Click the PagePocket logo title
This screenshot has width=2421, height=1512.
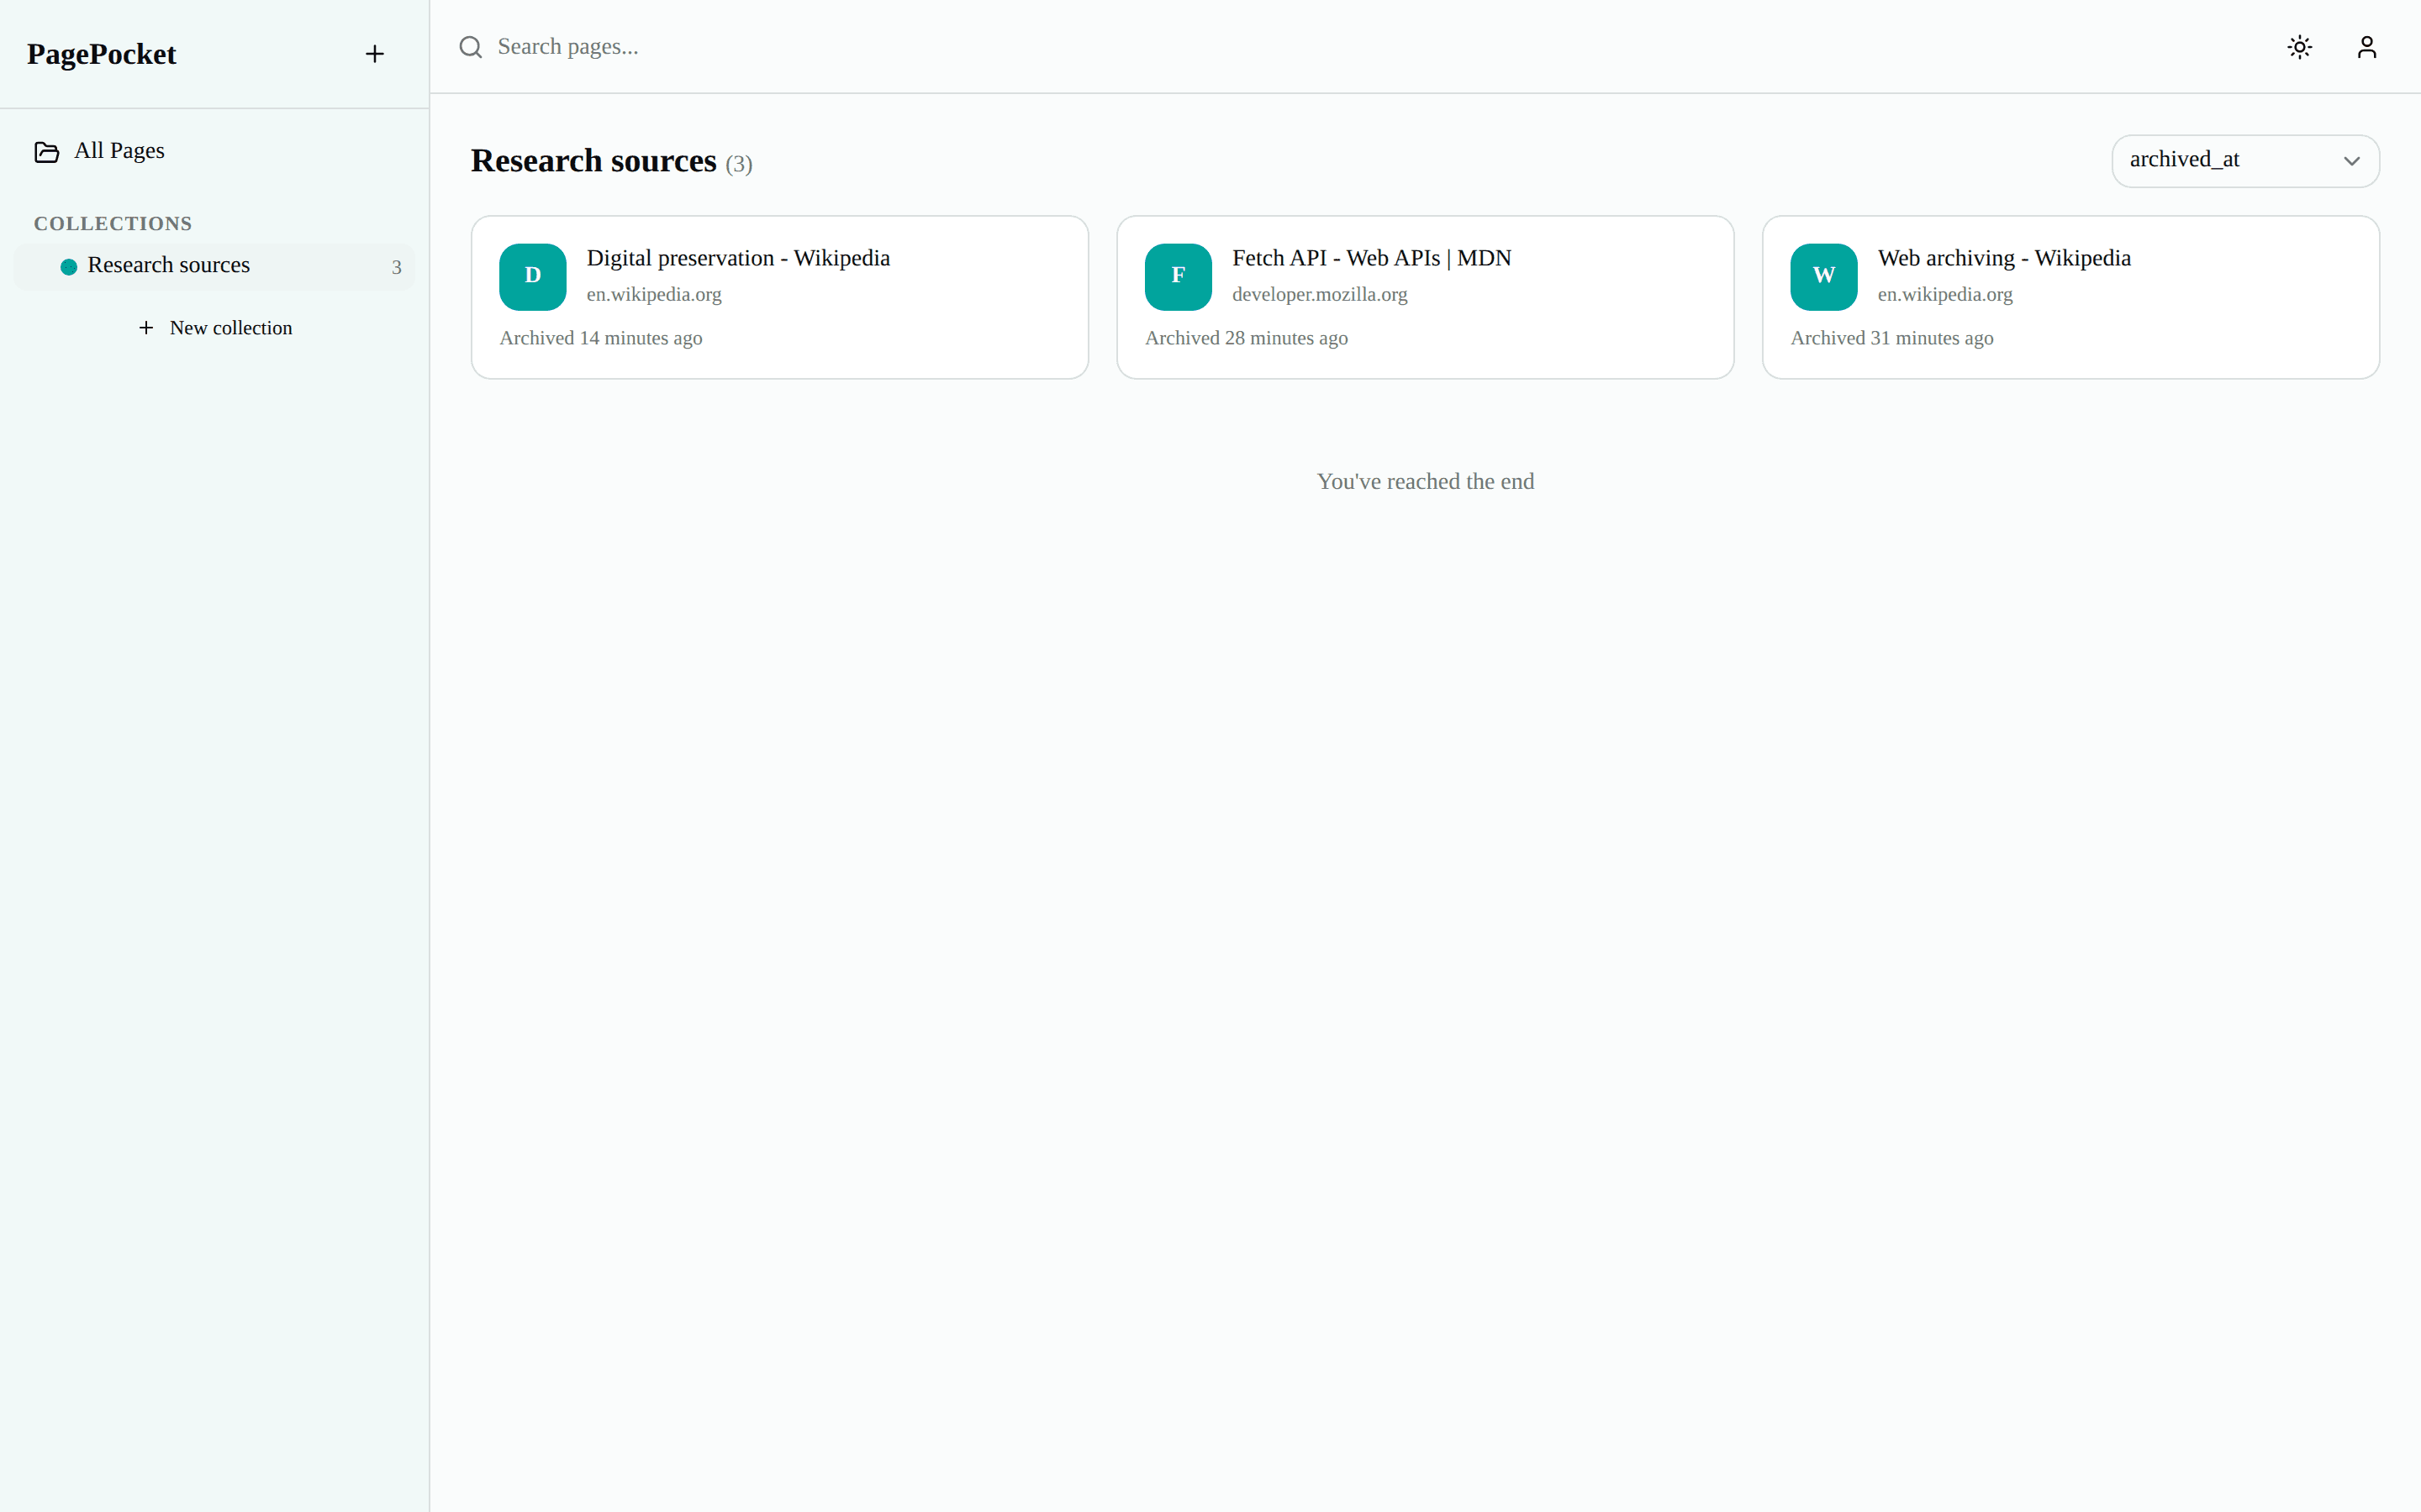[101, 54]
